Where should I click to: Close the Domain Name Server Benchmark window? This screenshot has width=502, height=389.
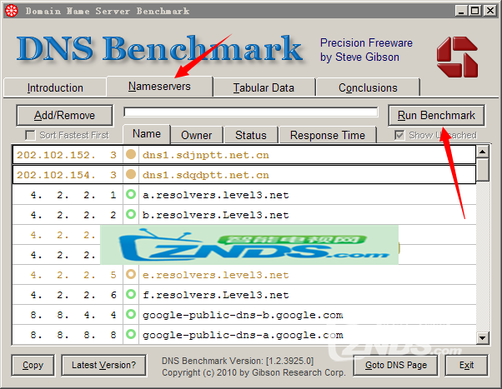490,11
